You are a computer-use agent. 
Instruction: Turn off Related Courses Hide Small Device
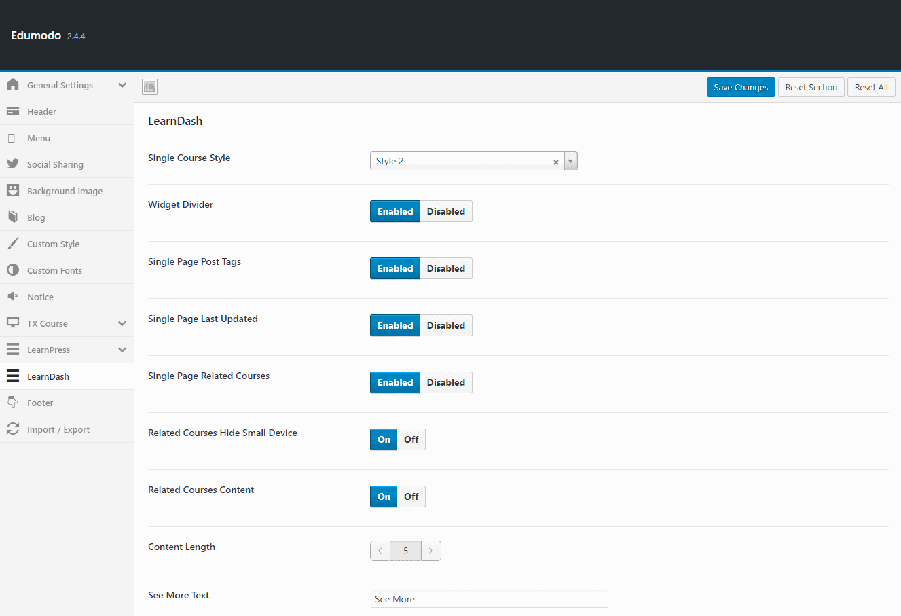pos(411,439)
